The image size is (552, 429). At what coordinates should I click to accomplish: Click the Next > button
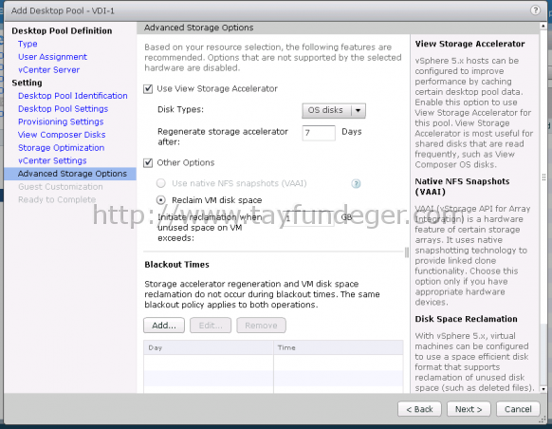pyautogui.click(x=469, y=409)
